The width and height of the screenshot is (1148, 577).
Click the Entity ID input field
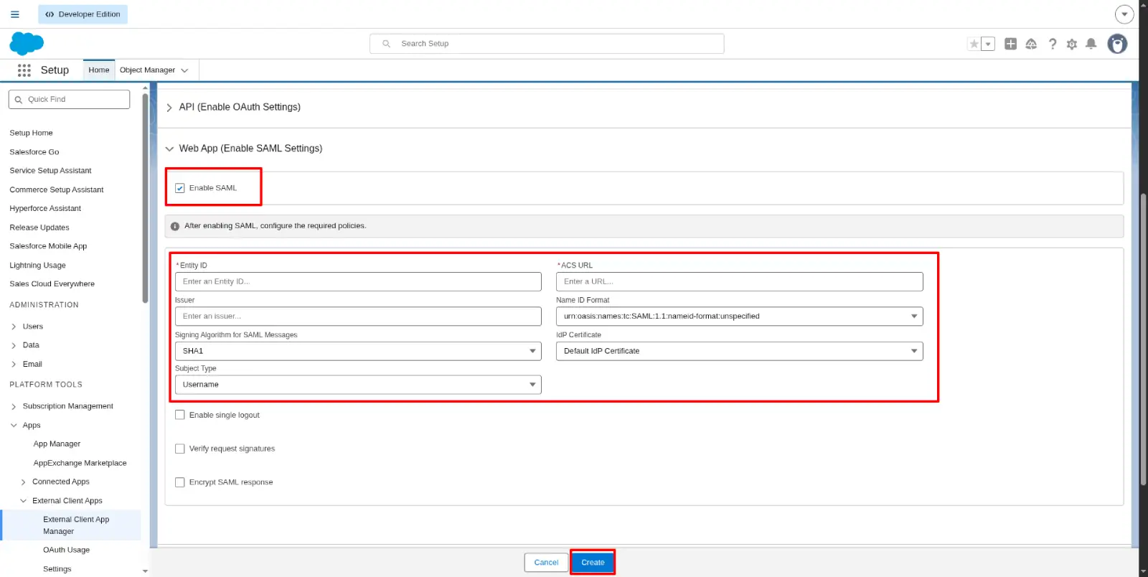point(358,281)
